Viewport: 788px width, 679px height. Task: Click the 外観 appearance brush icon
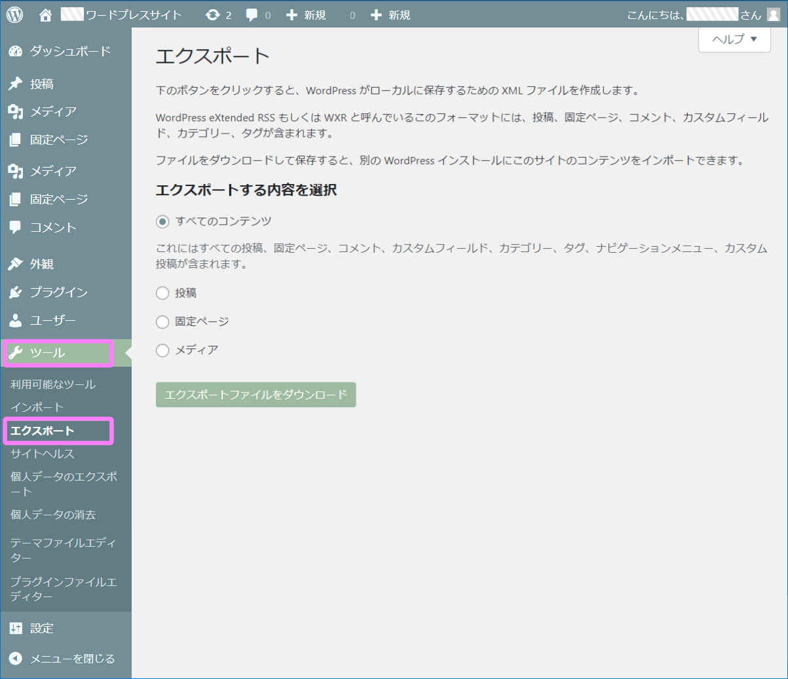pyautogui.click(x=14, y=264)
